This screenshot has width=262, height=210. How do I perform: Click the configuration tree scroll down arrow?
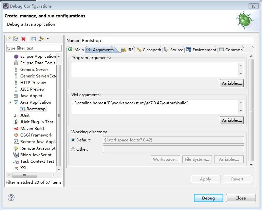point(59,169)
